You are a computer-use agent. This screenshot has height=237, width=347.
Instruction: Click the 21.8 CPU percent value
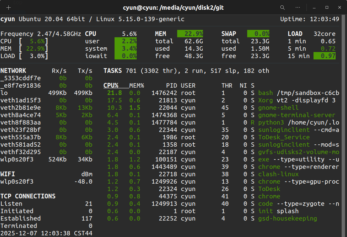click(x=115, y=93)
